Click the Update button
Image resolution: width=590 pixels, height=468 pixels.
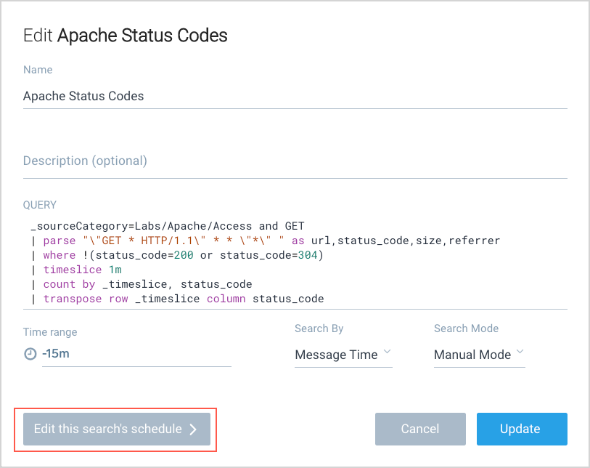click(521, 429)
